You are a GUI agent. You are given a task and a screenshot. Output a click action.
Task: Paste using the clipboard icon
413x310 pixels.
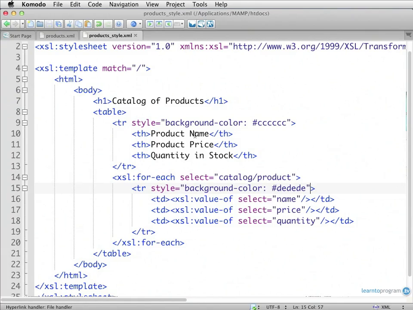click(x=88, y=24)
